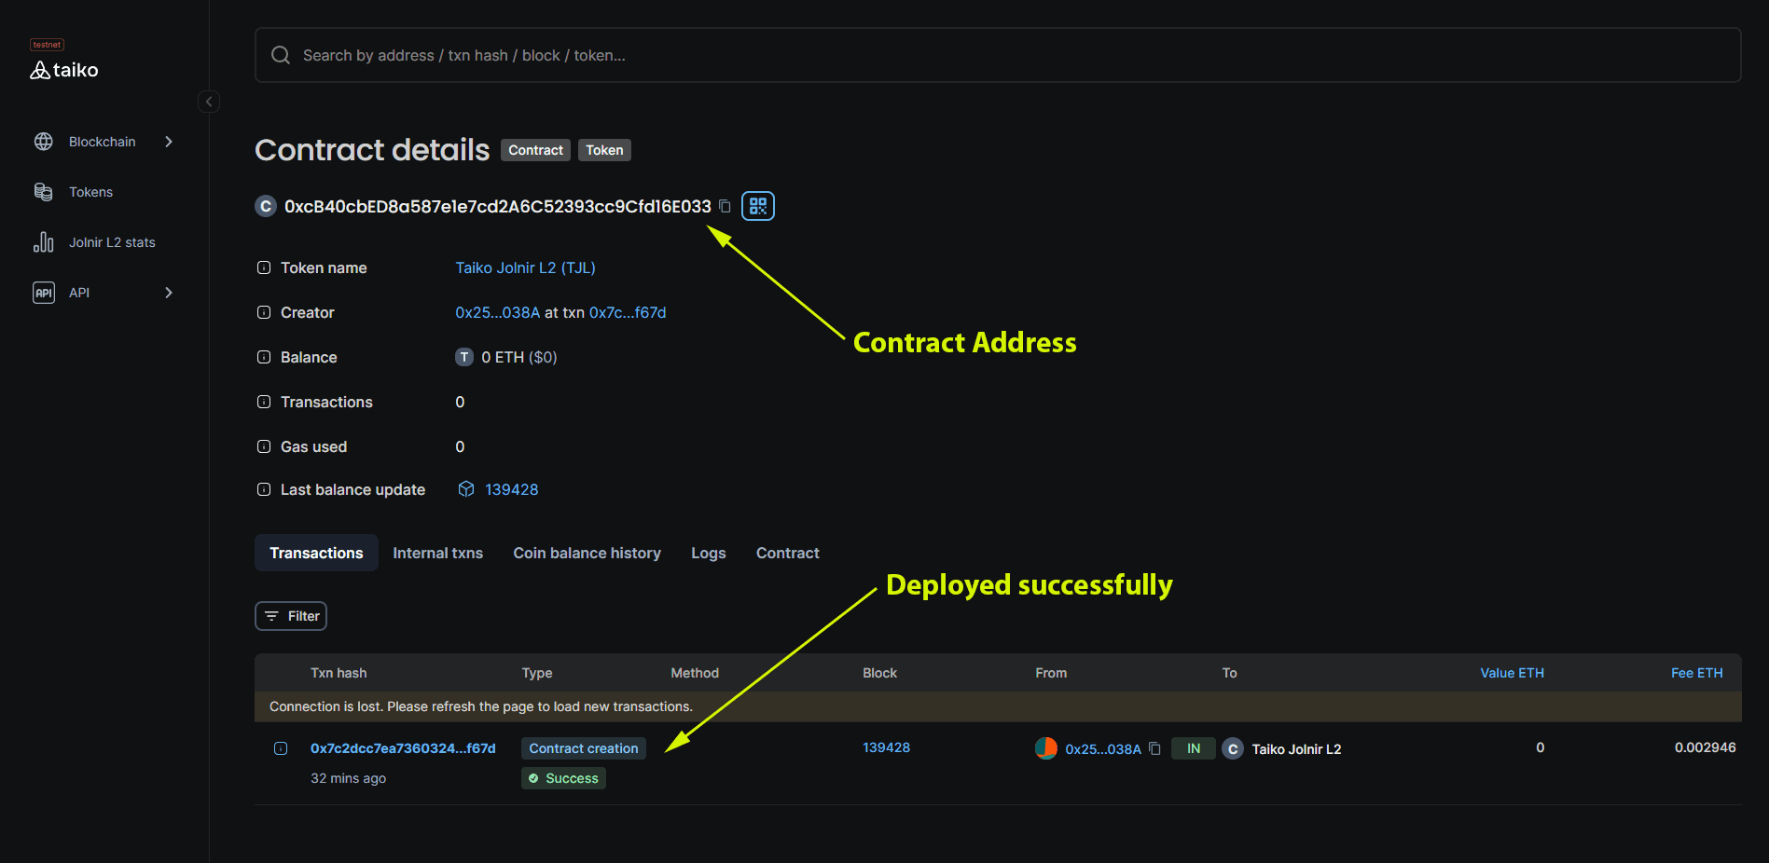Sort by Value ETH column

[1512, 673]
